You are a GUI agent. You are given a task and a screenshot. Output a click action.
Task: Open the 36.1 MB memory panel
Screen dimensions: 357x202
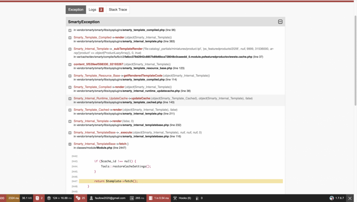27,198
